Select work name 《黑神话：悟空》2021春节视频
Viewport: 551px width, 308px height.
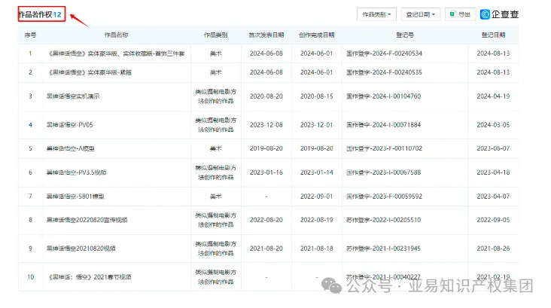(90, 277)
